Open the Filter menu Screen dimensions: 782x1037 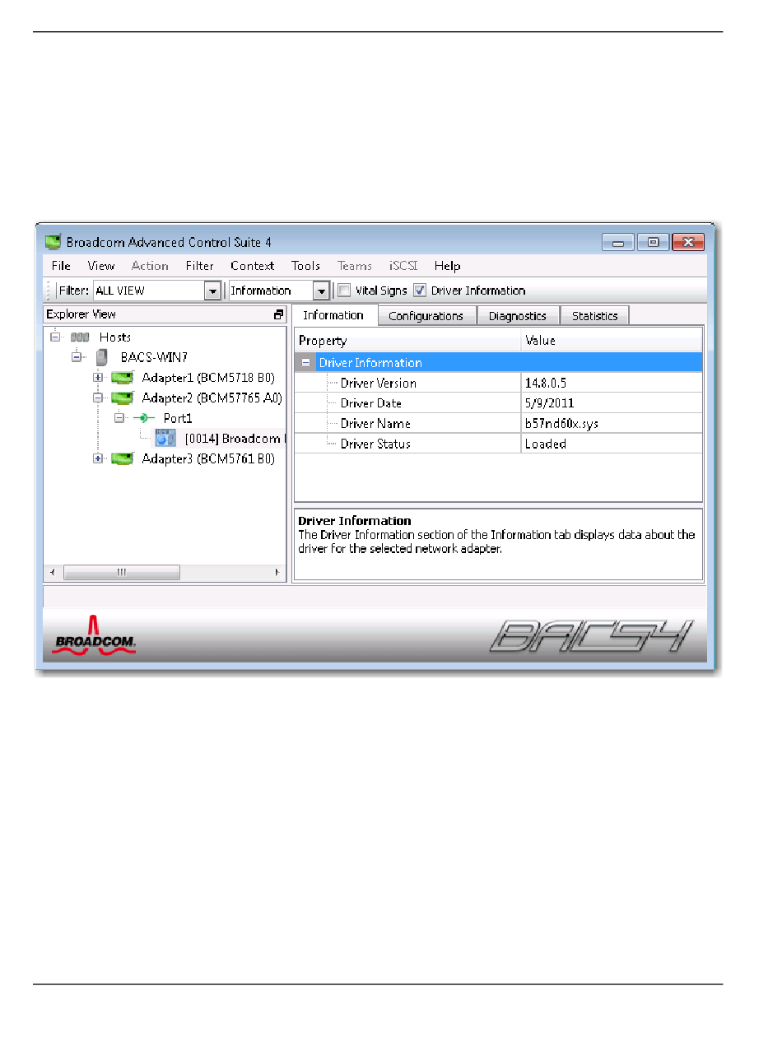click(199, 266)
